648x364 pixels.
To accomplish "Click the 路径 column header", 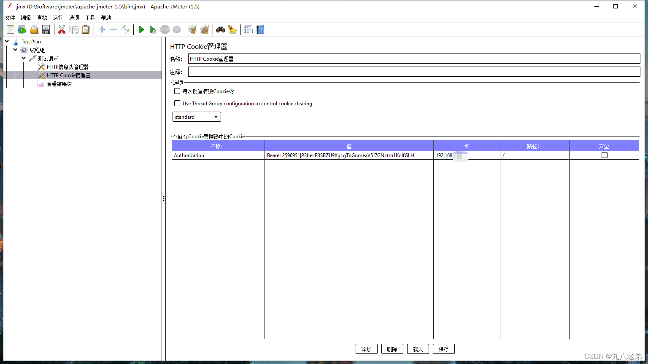I will tap(535, 146).
